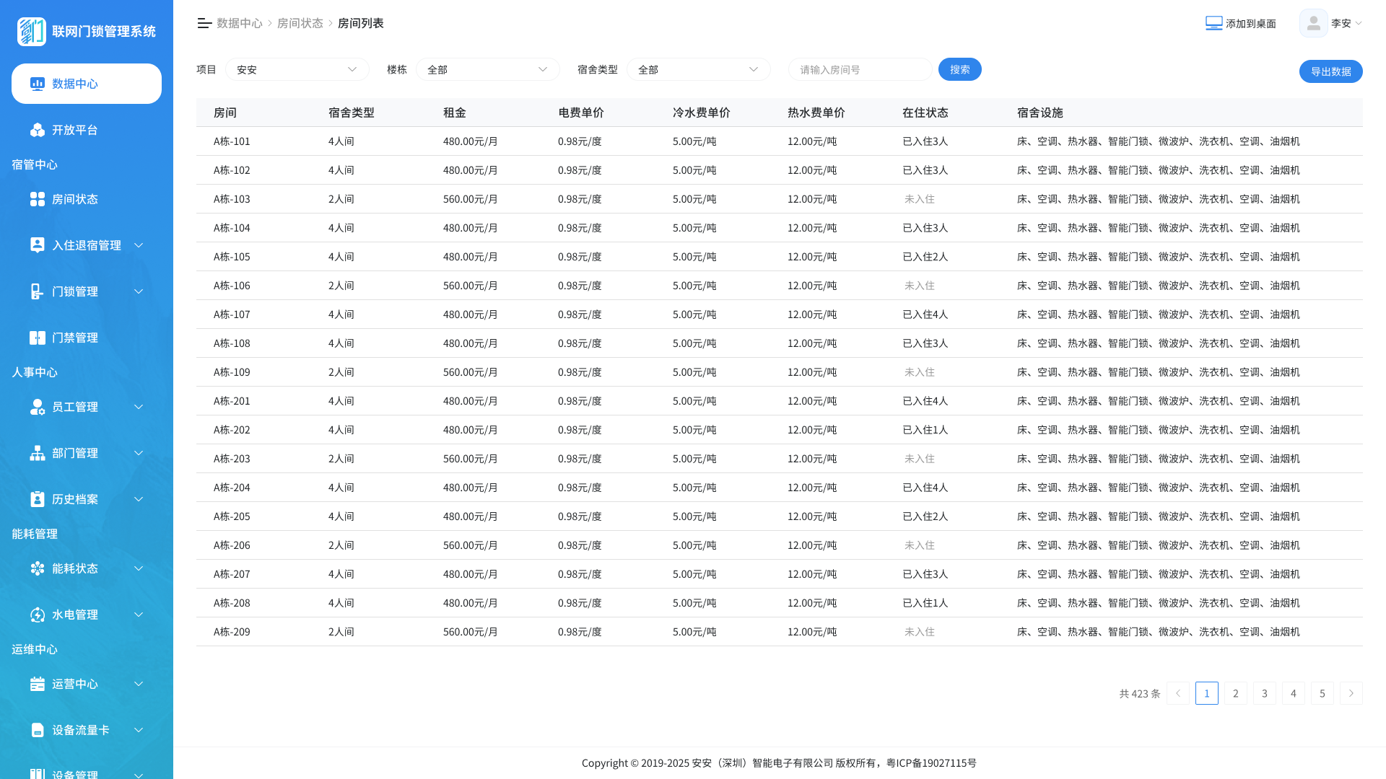Click the 导出数据 button

1331,71
